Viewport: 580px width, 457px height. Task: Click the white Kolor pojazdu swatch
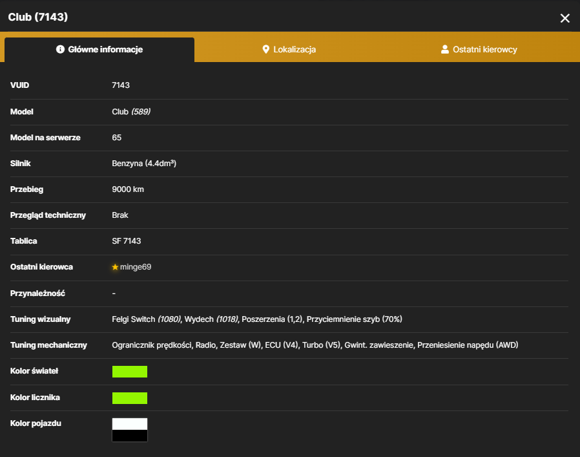pos(130,424)
